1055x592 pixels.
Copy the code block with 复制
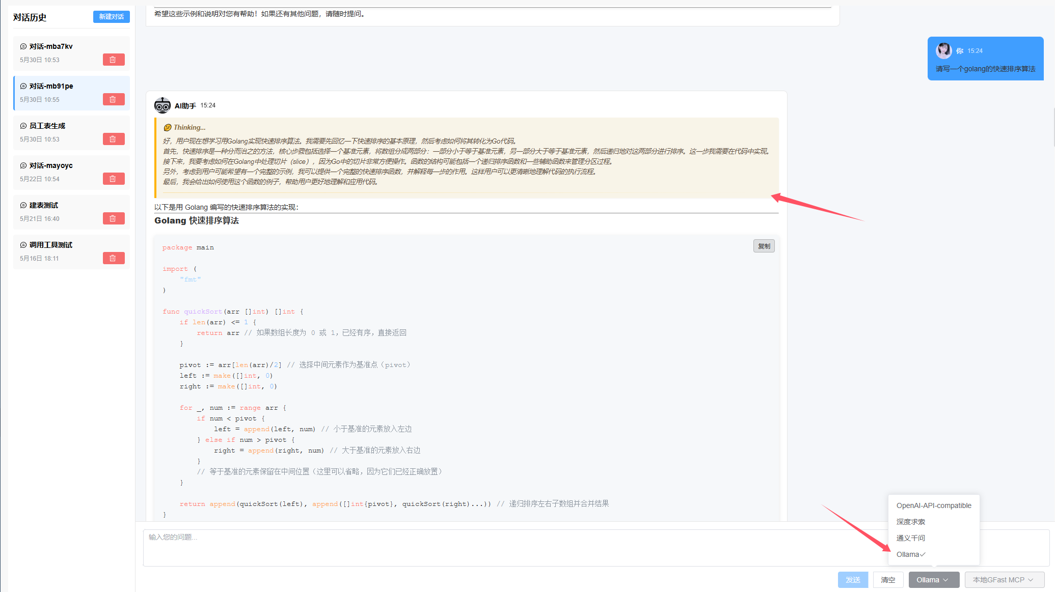764,246
